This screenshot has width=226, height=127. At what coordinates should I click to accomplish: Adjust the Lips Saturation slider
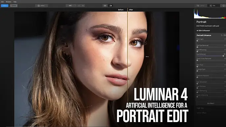pyautogui.click(x=211, y=84)
